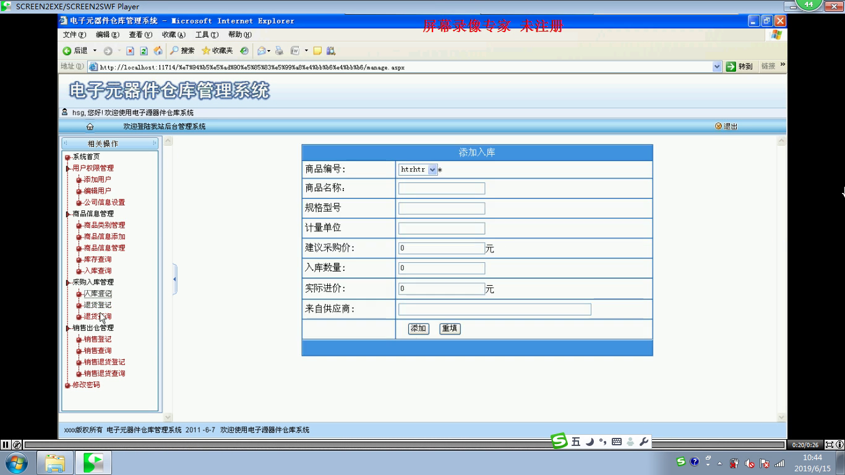Image resolution: width=845 pixels, height=475 pixels.
Task: Open the volume icon in system tray
Action: [749, 463]
